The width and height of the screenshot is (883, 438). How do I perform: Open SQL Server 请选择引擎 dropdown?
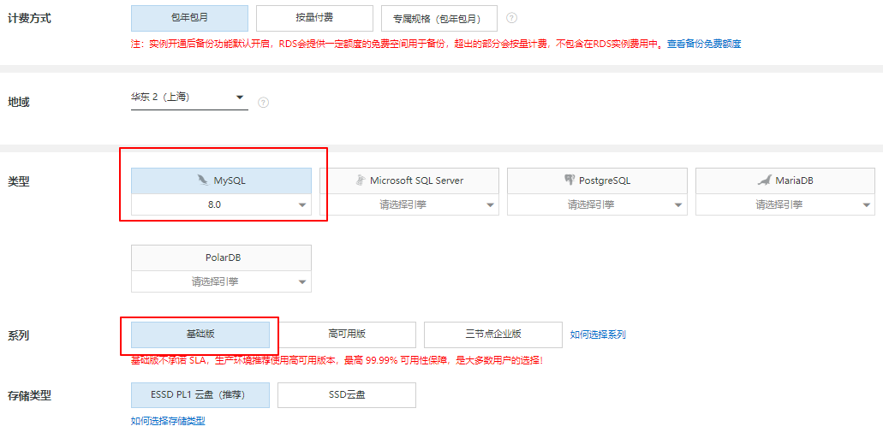409,204
